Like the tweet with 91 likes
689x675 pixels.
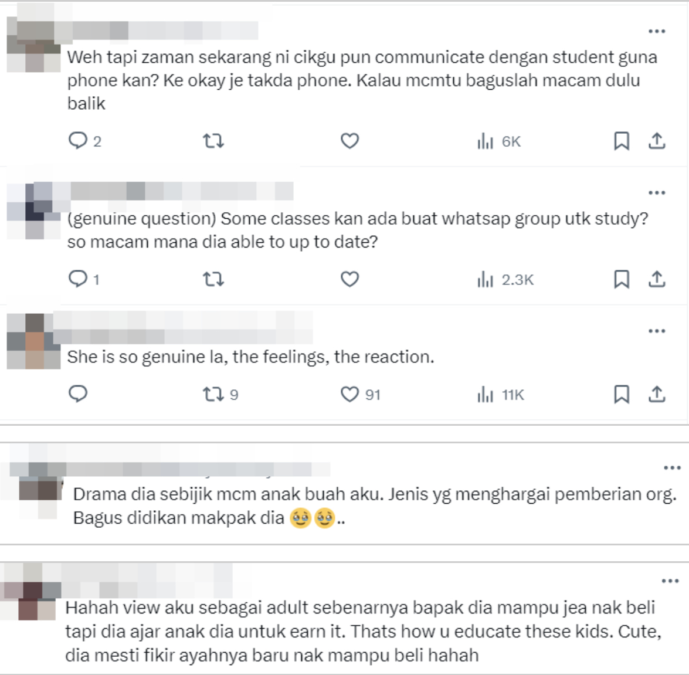360,394
